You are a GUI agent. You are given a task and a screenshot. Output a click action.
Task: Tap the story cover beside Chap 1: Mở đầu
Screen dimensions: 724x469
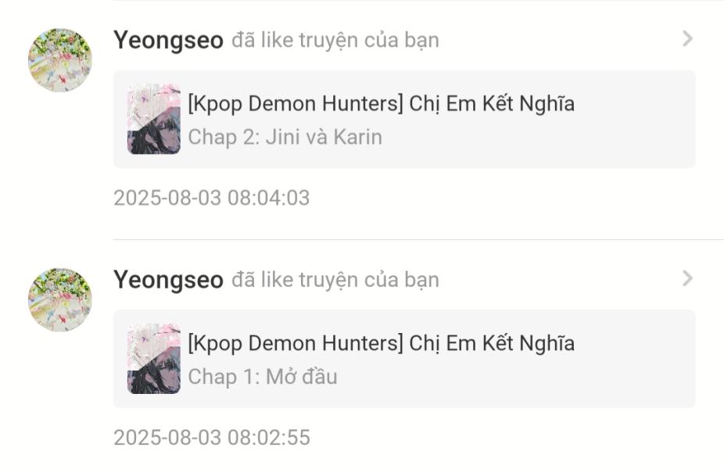click(x=154, y=358)
